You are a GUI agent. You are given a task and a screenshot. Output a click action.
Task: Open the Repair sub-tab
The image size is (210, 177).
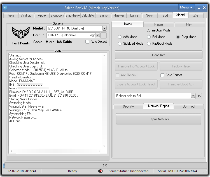pos(159,24)
